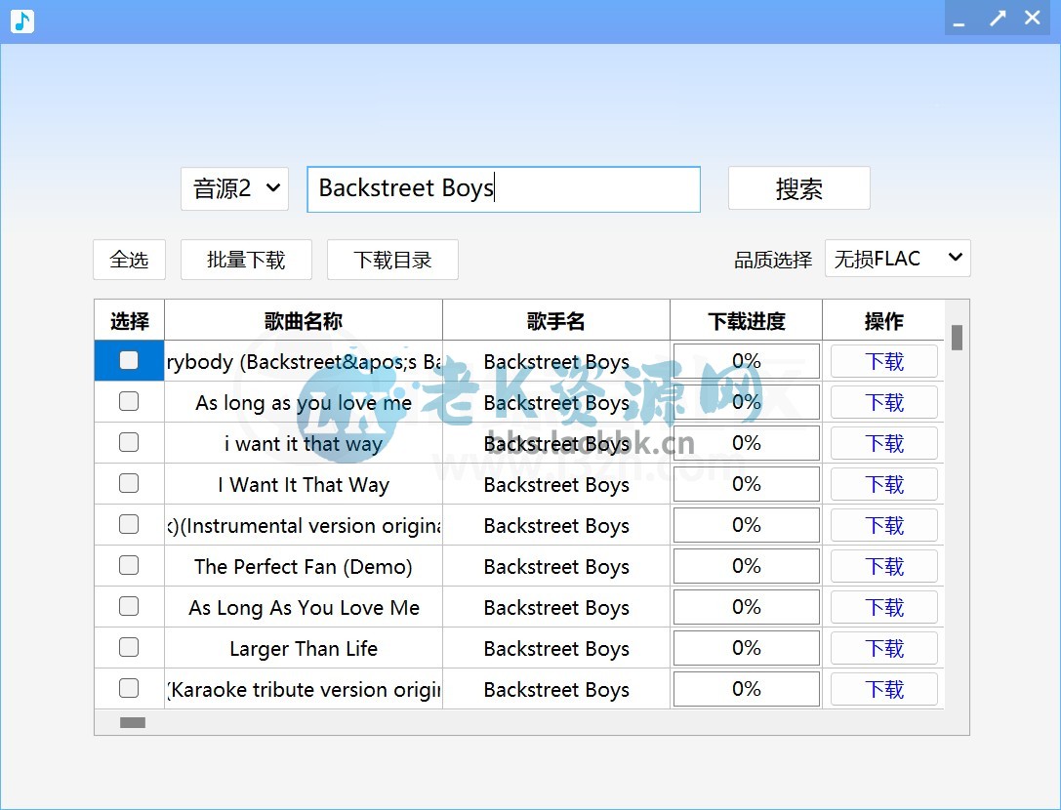Check the Instrumental version row checkbox
The width and height of the screenshot is (1061, 810).
click(129, 524)
